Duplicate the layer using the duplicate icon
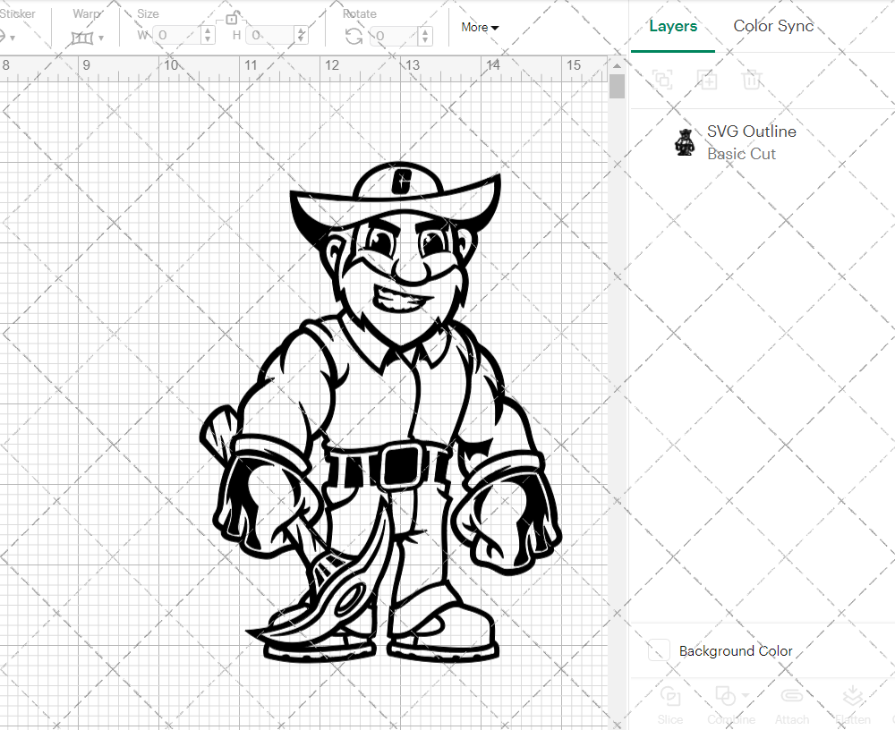 [707, 80]
